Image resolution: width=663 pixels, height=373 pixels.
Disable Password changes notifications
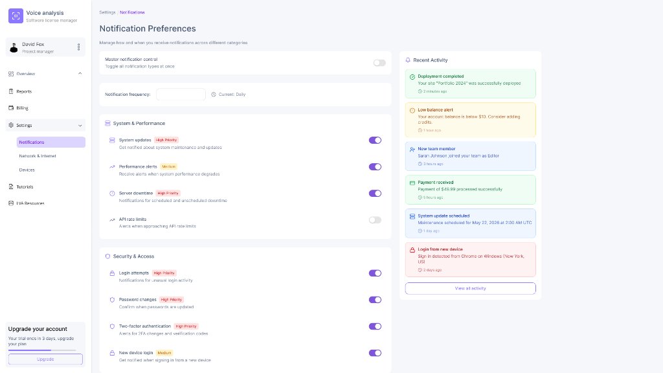375,300
